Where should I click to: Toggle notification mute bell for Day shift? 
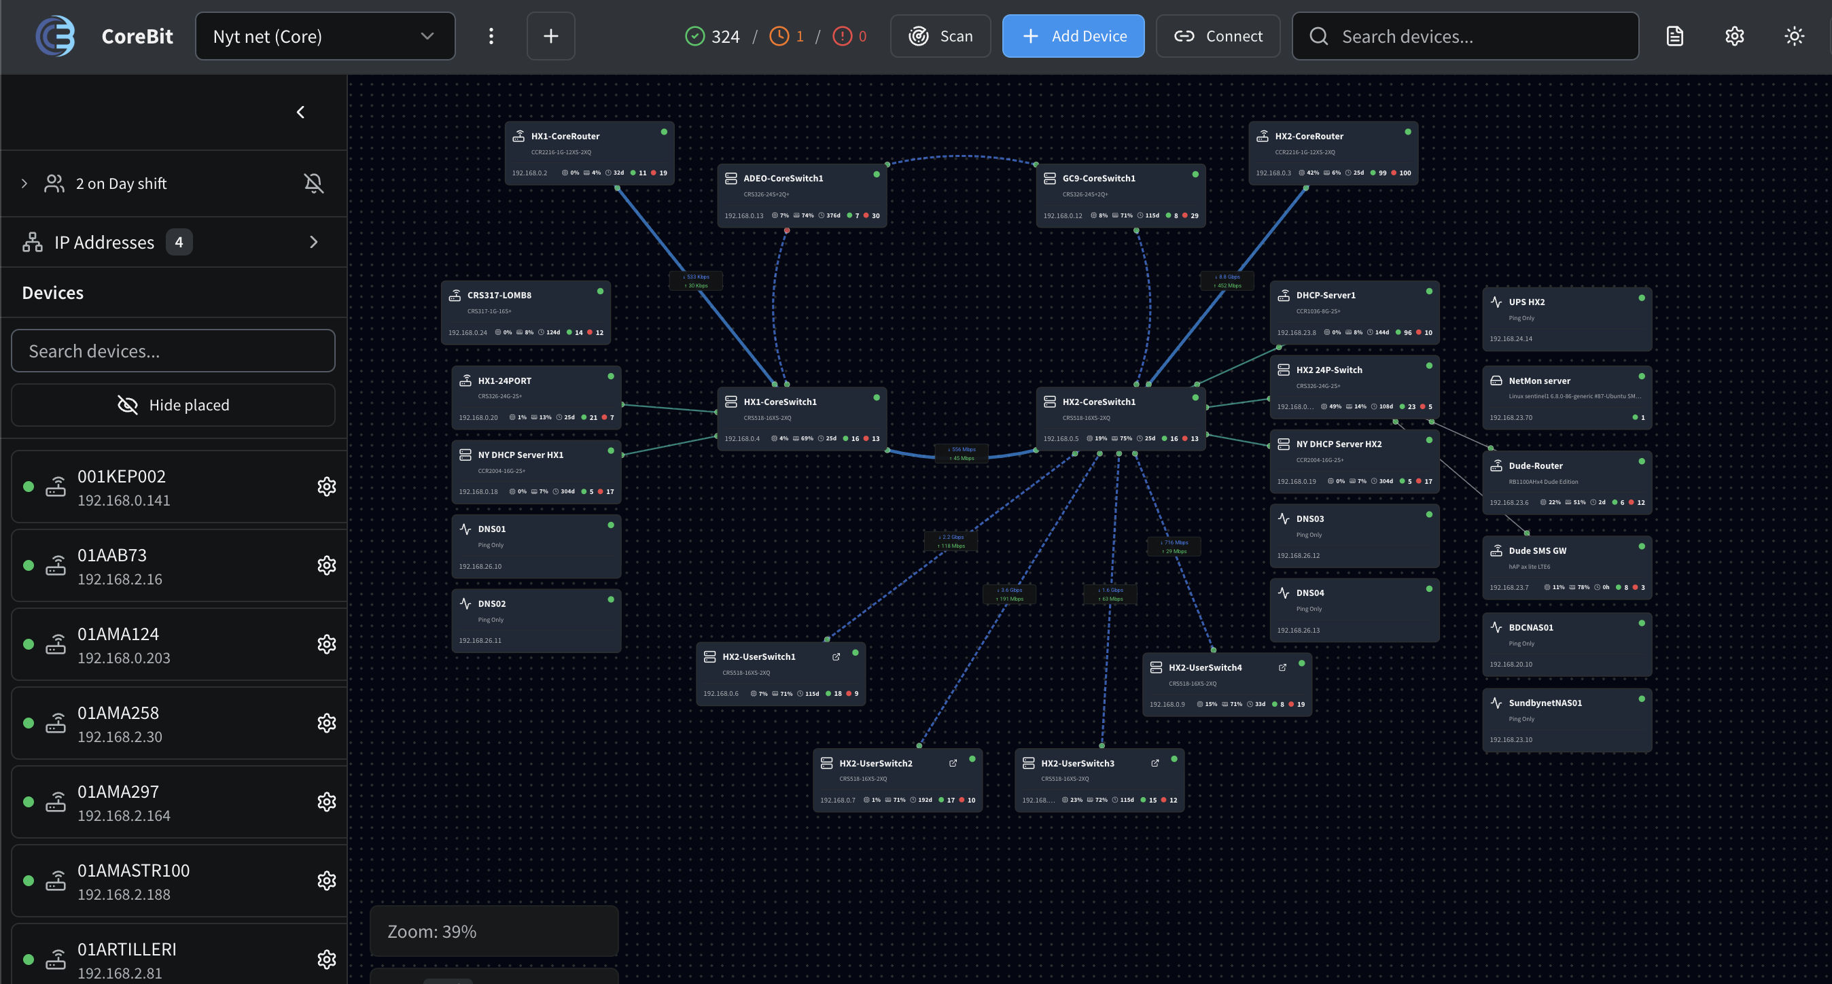pos(314,183)
